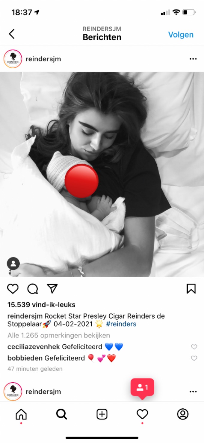Tap the new follower notification bubble

click(142, 388)
